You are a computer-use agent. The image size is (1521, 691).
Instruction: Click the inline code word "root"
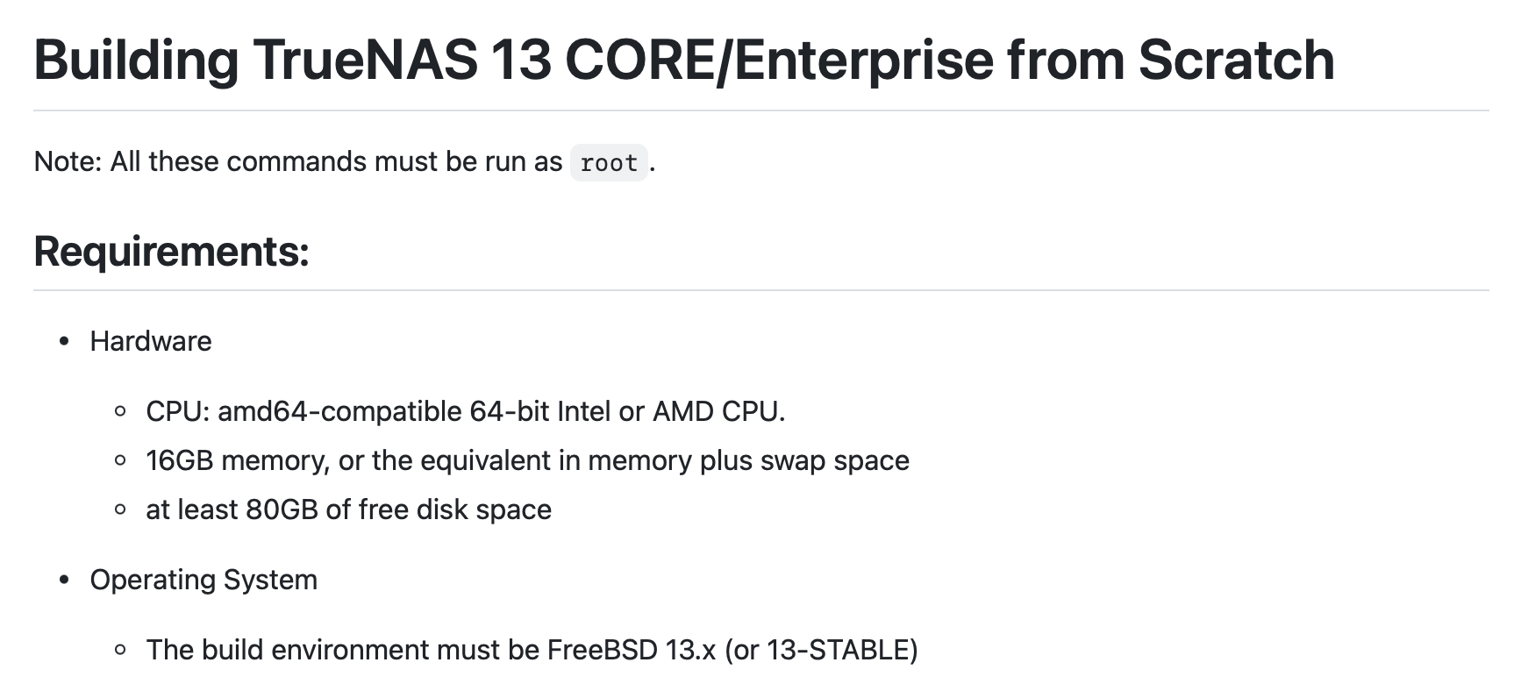pyautogui.click(x=609, y=163)
